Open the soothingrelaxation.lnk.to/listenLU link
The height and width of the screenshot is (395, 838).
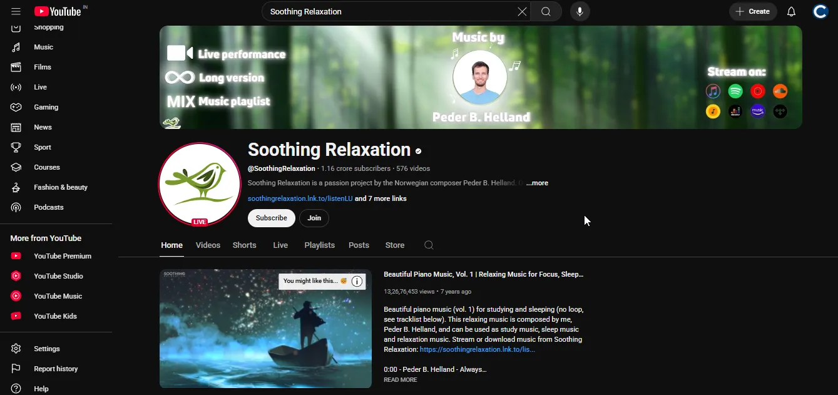click(300, 198)
